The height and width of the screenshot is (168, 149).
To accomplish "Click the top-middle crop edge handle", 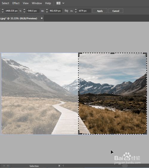I will pyautogui.click(x=112, y=53).
